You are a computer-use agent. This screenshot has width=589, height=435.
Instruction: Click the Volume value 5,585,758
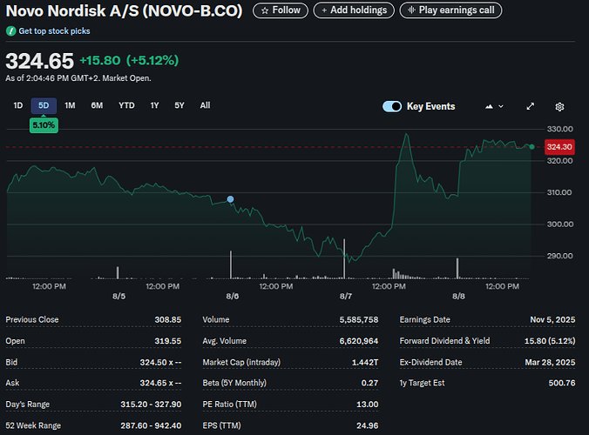[x=359, y=319]
